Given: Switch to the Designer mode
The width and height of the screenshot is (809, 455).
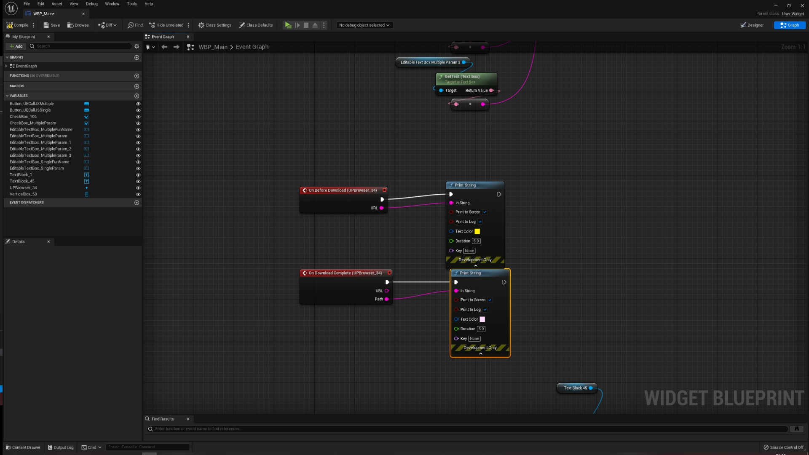Looking at the screenshot, I should click(x=752, y=25).
